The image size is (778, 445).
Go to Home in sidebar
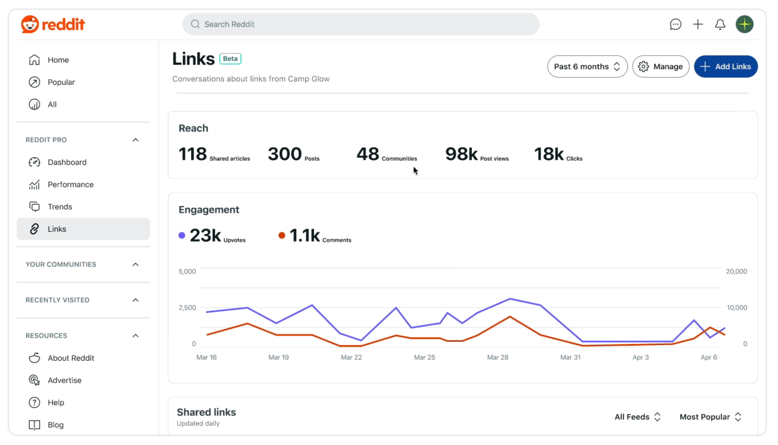click(x=58, y=60)
